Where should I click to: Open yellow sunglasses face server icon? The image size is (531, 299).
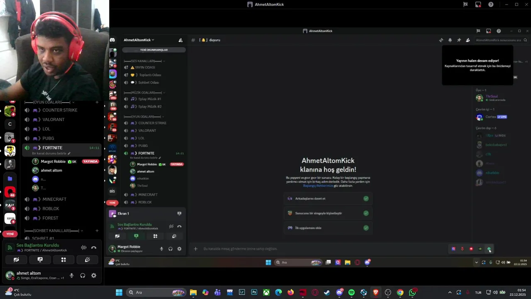point(10,151)
